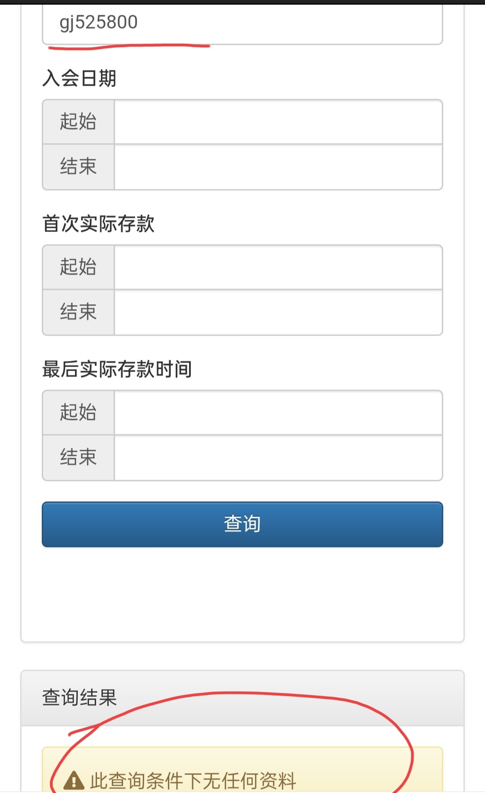Click the 入会日期 section label
Image resolution: width=485 pixels, height=793 pixels.
[x=79, y=79]
